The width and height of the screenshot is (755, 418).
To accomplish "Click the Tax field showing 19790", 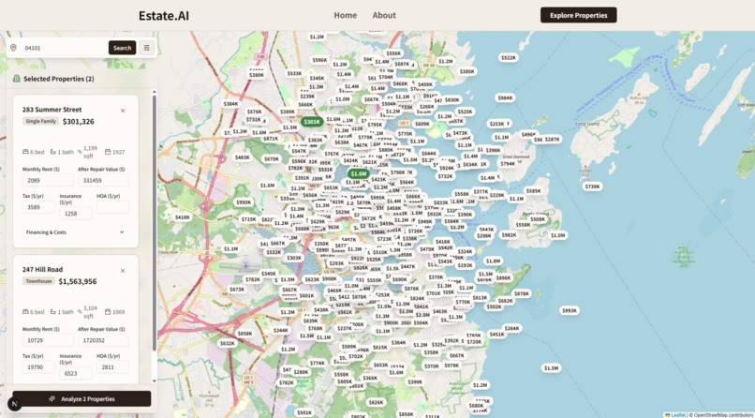I will click(x=38, y=367).
